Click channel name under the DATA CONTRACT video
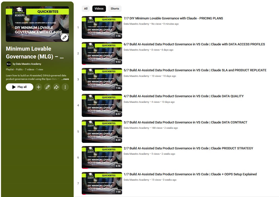Screen dimensions: 279x197 [136, 128]
